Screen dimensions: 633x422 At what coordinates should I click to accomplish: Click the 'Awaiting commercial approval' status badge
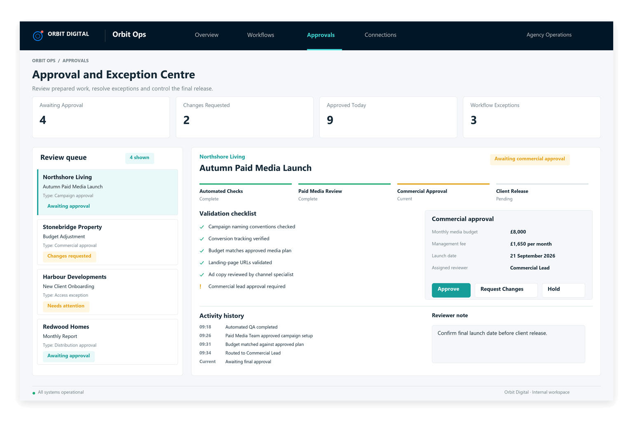(x=530, y=159)
